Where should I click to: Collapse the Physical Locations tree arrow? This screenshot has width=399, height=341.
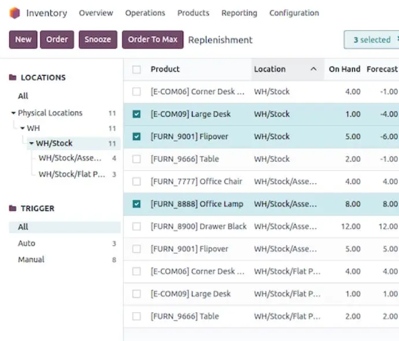tap(13, 113)
